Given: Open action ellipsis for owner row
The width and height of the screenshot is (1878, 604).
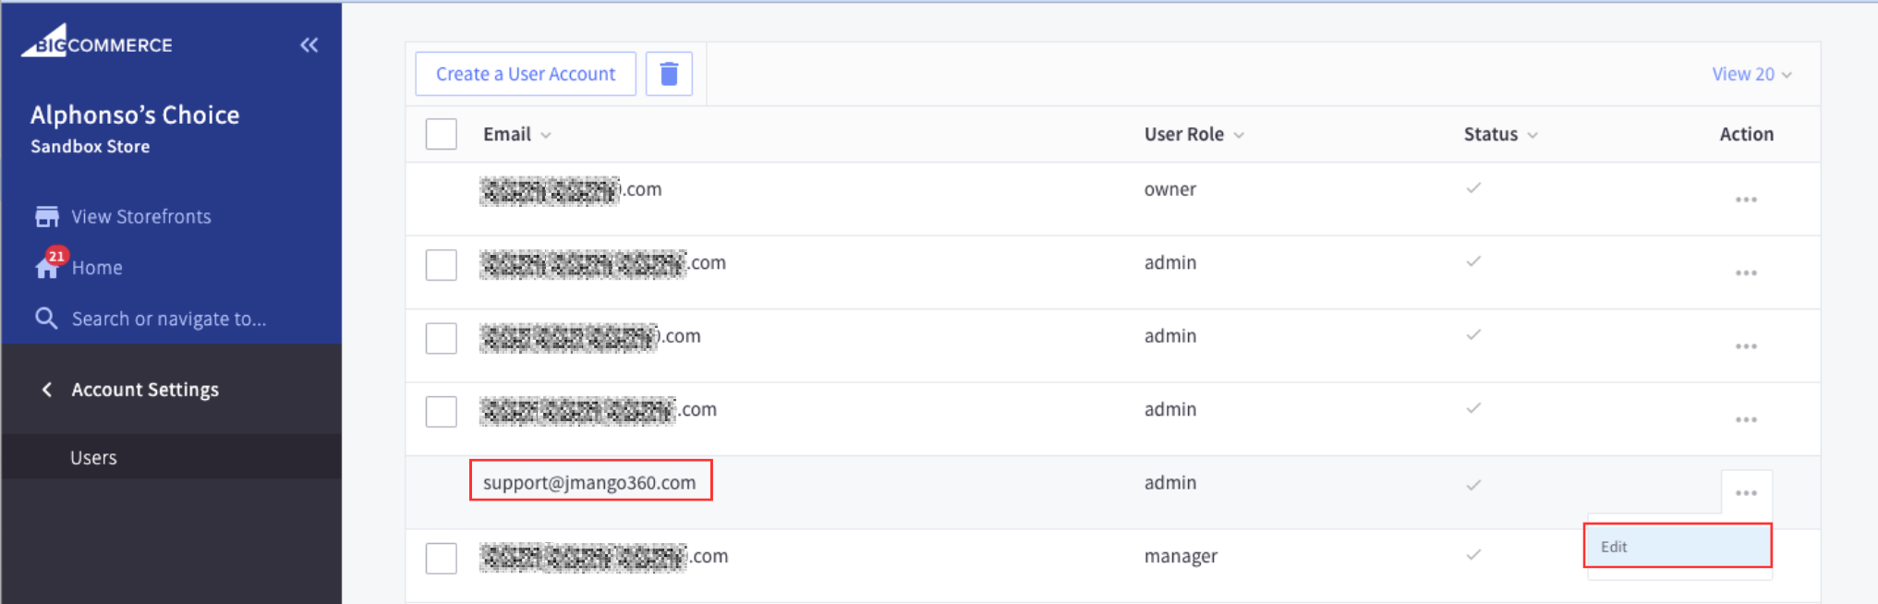Looking at the screenshot, I should point(1745,199).
